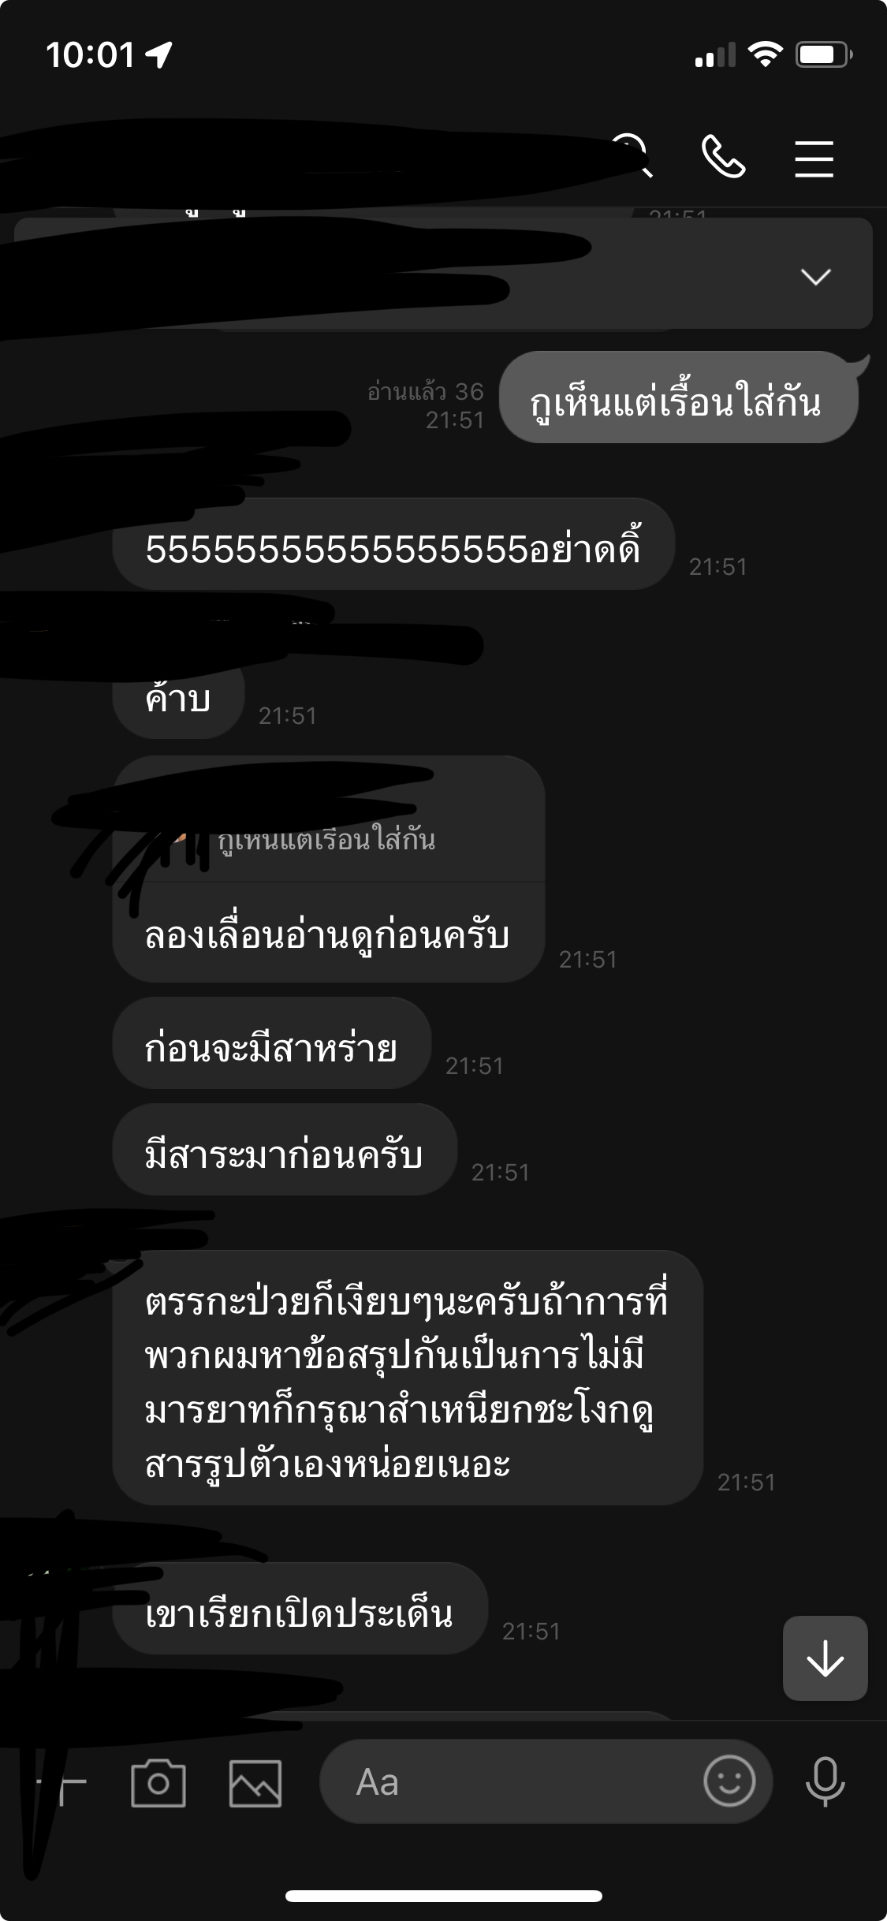Tap the bubble มีสาระมาก่อนครับ
Screen dimensions: 887x1921
pyautogui.click(x=285, y=1150)
